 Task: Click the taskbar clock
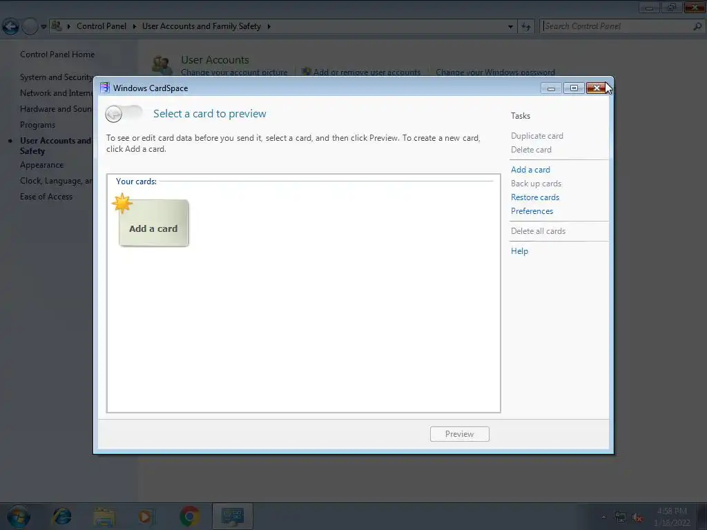[x=672, y=517]
